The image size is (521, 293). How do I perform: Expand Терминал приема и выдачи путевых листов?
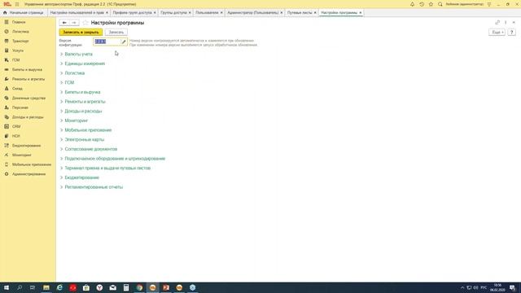click(107, 168)
